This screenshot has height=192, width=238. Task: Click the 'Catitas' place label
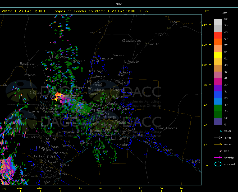click(151, 142)
